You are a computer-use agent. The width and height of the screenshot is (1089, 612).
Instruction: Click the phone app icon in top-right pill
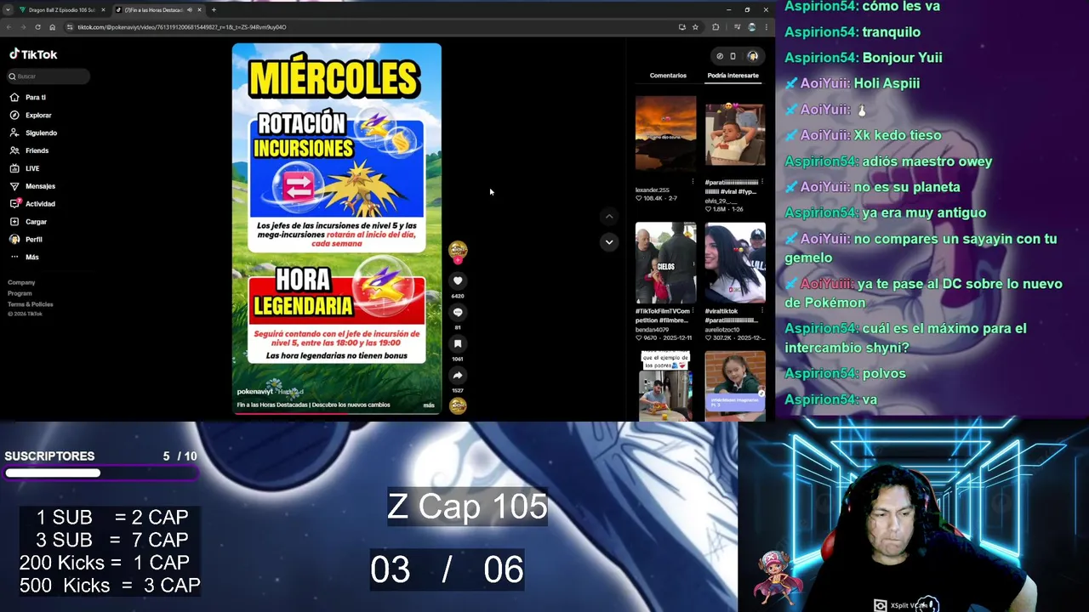(733, 56)
